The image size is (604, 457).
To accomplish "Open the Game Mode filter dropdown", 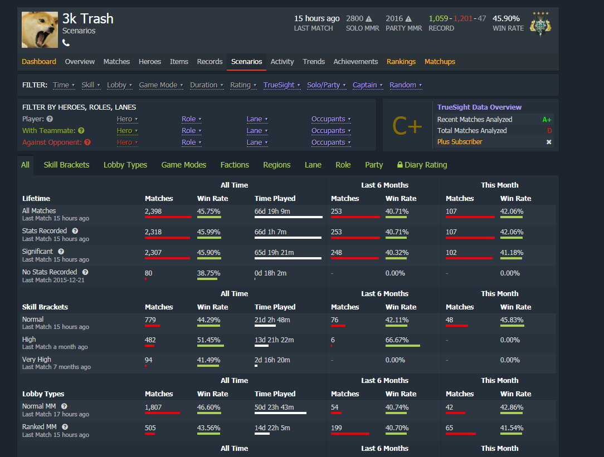I will (x=161, y=85).
